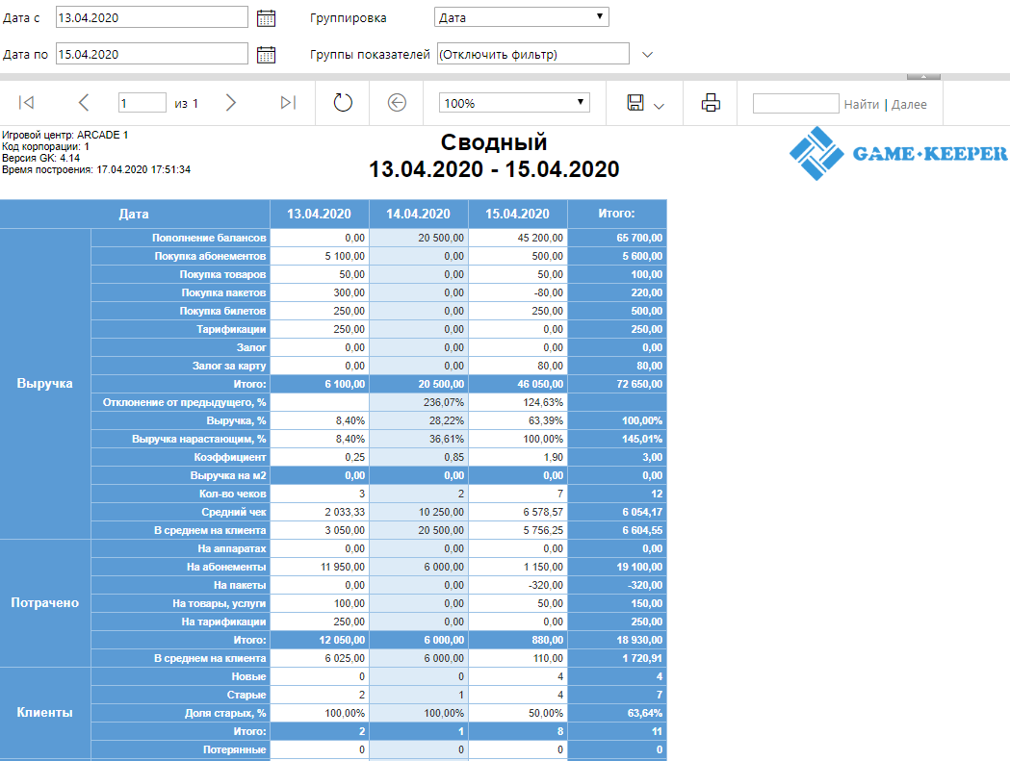The width and height of the screenshot is (1010, 761).
Task: Click the 'Дата' table header
Action: coord(134,214)
